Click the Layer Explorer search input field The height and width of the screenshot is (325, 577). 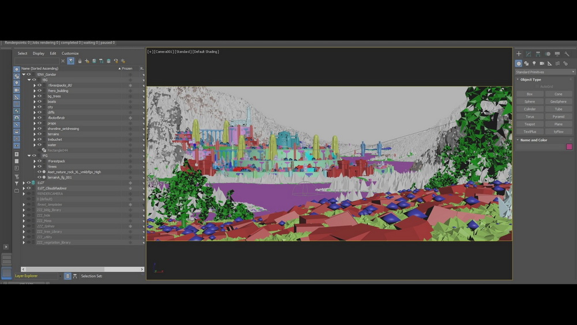tap(37, 61)
